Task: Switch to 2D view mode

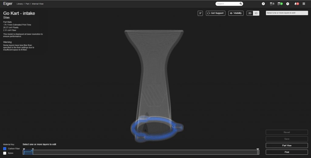Action: tap(250, 13)
